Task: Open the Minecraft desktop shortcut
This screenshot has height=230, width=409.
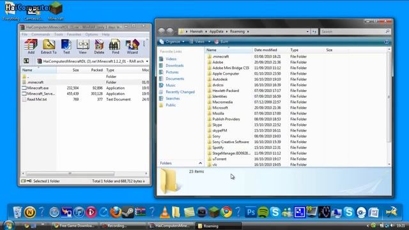Action: 56,11
